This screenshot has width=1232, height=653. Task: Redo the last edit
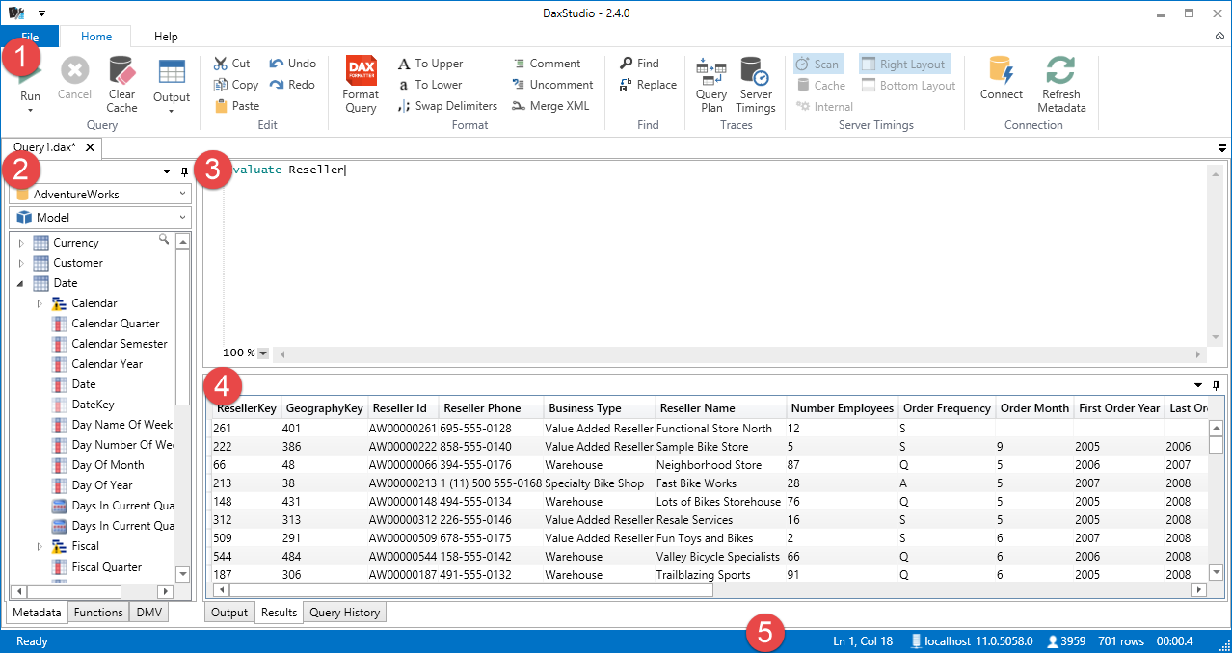click(x=292, y=85)
